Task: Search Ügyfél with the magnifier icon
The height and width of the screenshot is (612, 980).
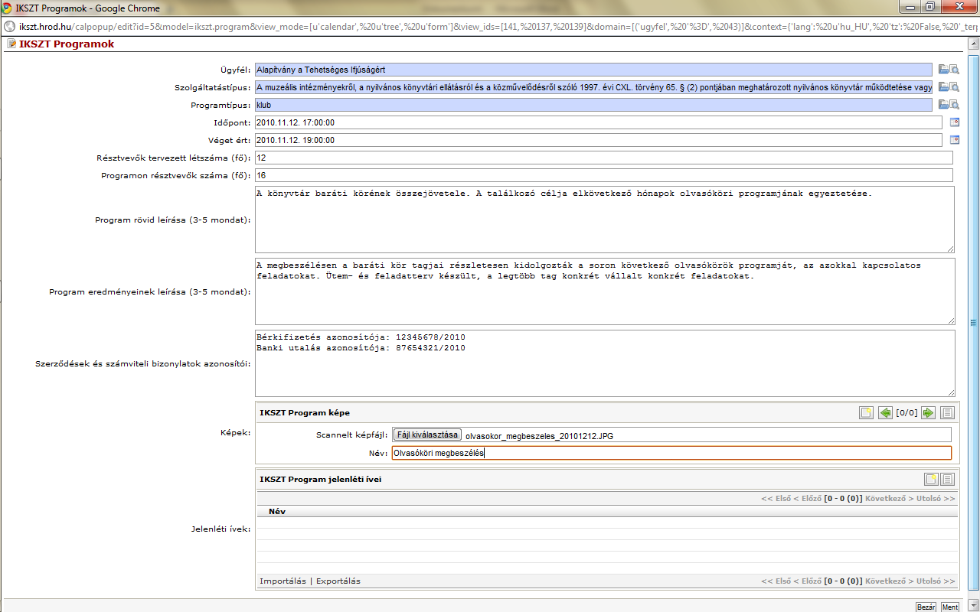Action: [954, 69]
